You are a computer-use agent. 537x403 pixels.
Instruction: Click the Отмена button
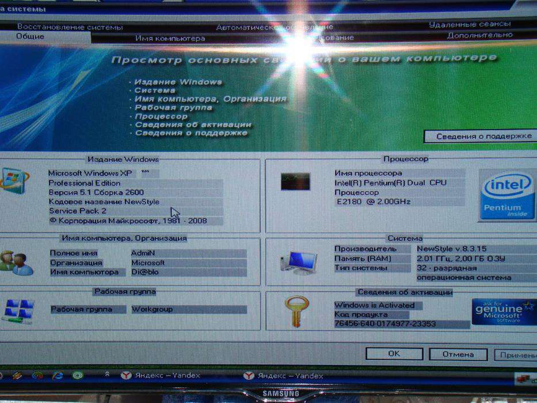pos(458,354)
